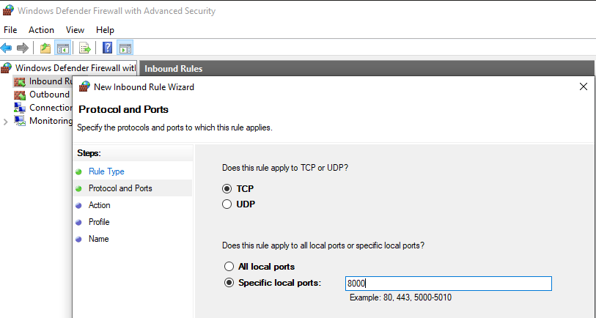Open the blue Help question mark icon

click(x=108, y=48)
